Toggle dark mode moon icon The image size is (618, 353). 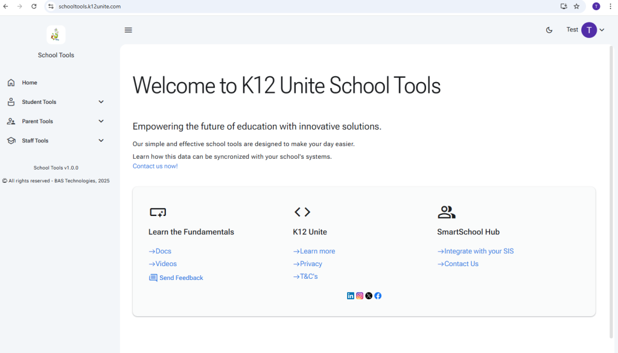(x=549, y=30)
